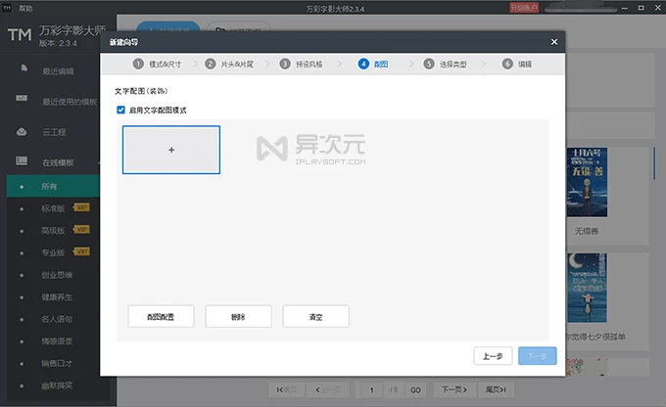
Task: Click step 3 circle 预设风格
Action: [x=285, y=64]
